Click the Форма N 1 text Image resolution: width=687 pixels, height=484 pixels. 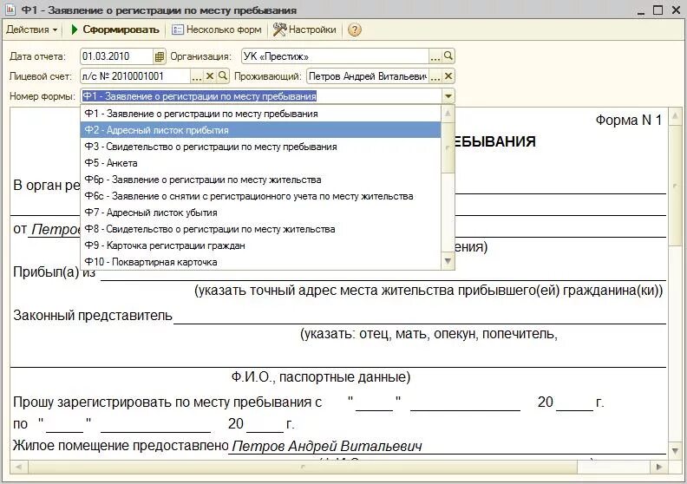click(x=629, y=120)
